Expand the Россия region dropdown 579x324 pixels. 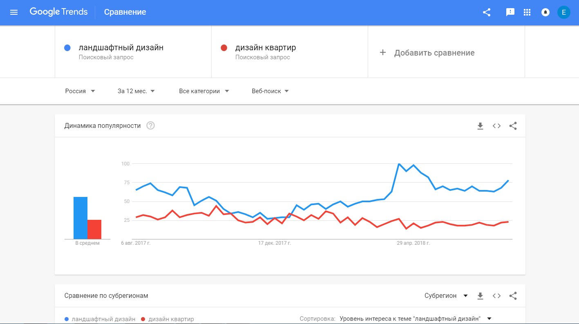pyautogui.click(x=80, y=91)
